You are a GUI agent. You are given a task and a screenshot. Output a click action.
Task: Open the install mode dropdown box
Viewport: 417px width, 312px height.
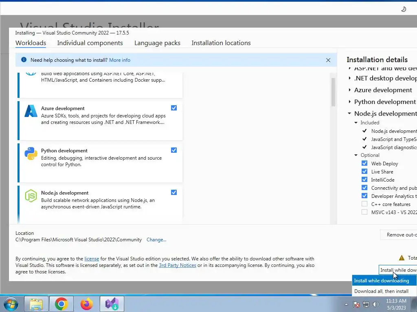[398, 270]
